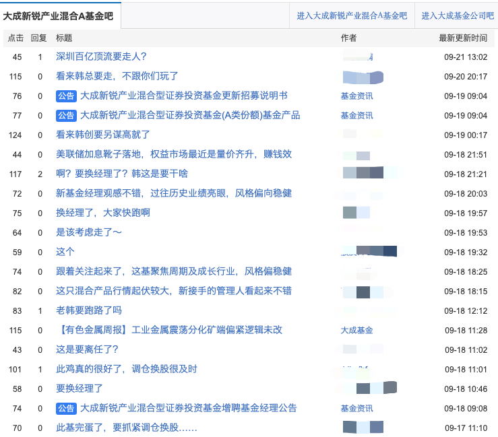Click the 最新更新时间 column header
The height and width of the screenshot is (437, 498).
(463, 38)
